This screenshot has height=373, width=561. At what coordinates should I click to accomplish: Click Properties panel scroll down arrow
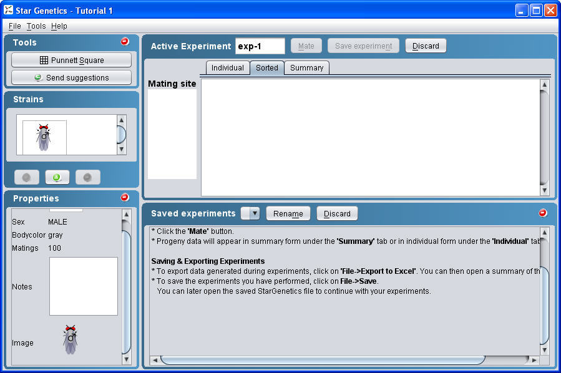(x=126, y=359)
